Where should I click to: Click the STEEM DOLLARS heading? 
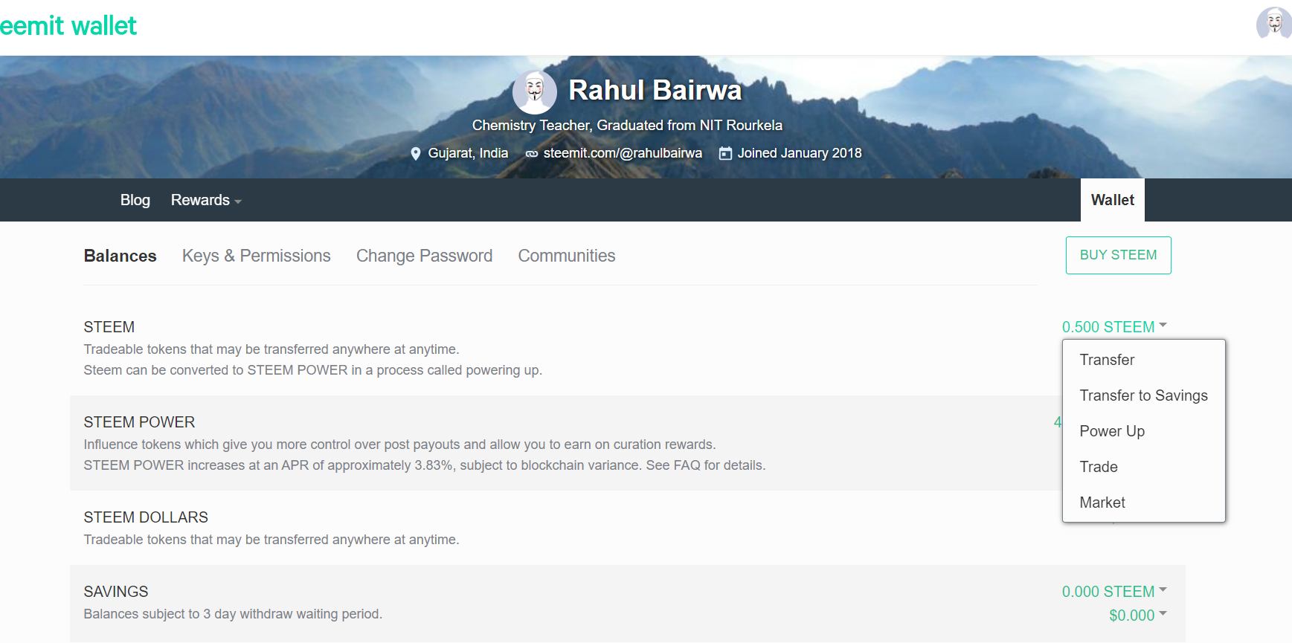(146, 517)
